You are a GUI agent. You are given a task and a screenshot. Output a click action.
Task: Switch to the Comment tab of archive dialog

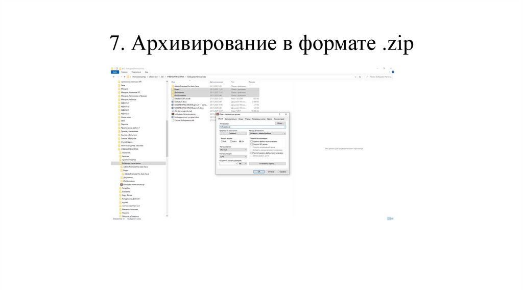click(279, 119)
